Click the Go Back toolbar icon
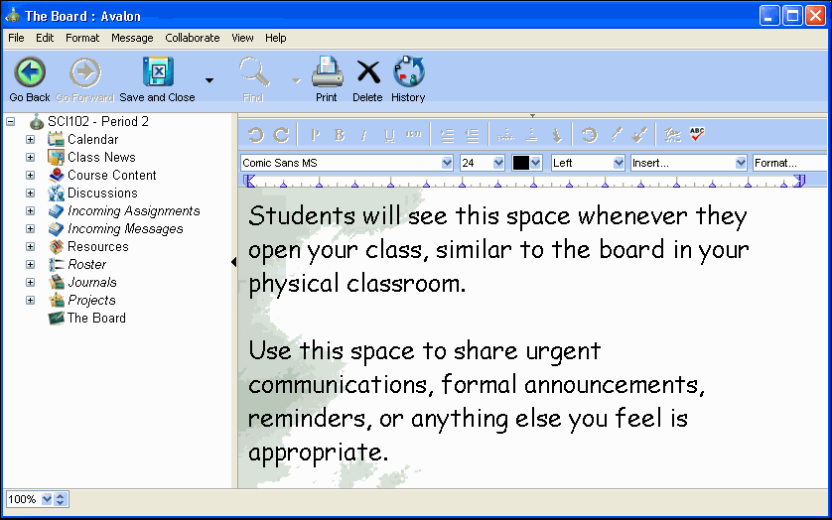This screenshot has height=520, width=832. (x=30, y=72)
